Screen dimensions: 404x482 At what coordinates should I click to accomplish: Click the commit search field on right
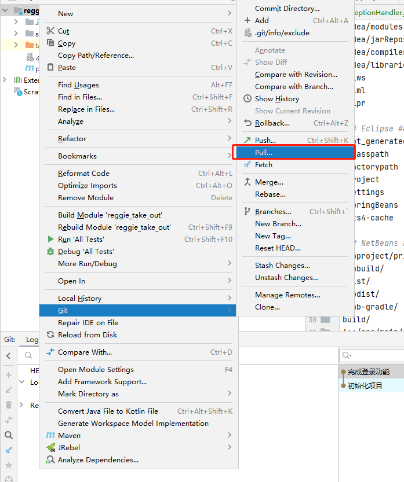pos(372,355)
